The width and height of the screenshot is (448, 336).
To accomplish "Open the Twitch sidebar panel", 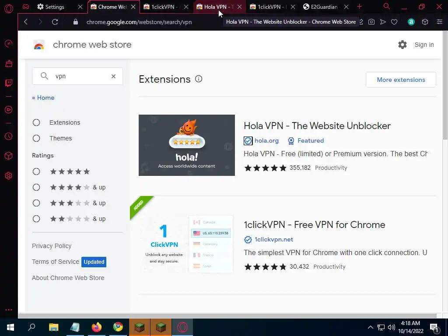I will click(x=9, y=83).
